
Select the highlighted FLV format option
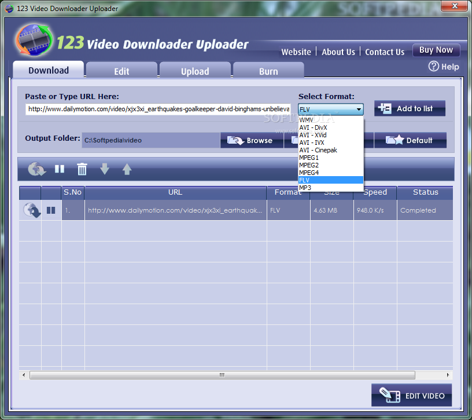(330, 180)
